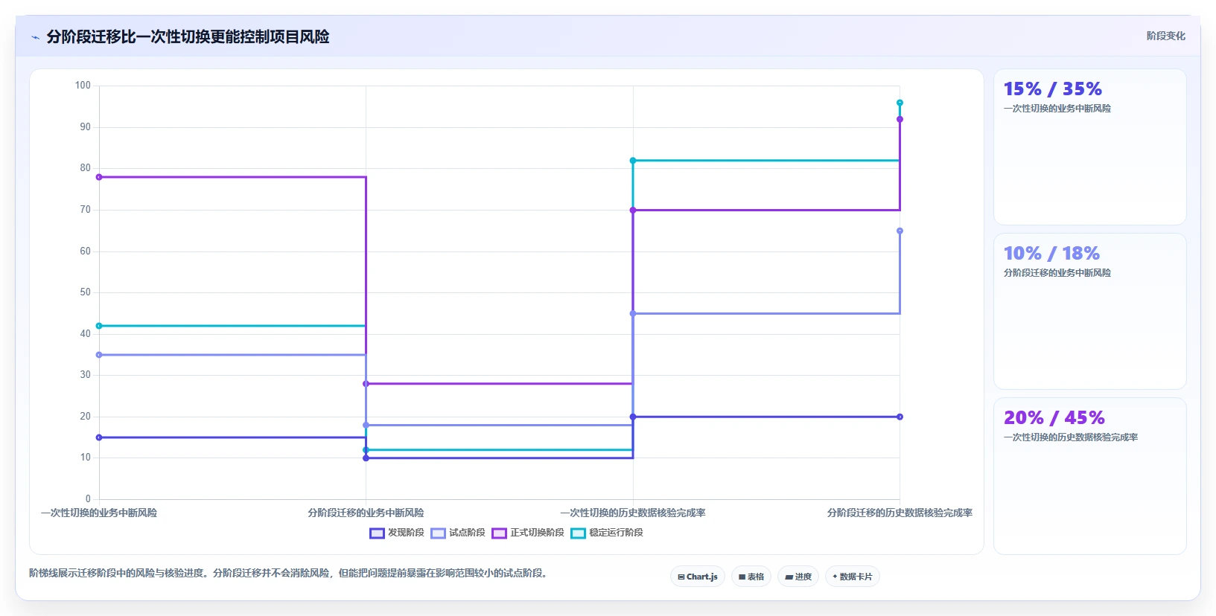Click the purple 正式切换阶段 point at 92

[x=900, y=119]
